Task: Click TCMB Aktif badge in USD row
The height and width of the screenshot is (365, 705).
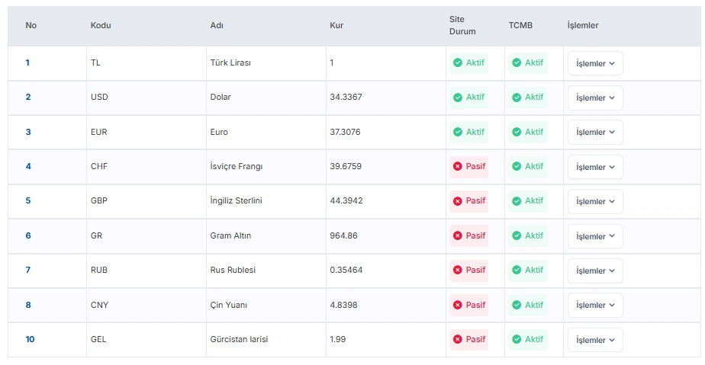Action: point(528,98)
